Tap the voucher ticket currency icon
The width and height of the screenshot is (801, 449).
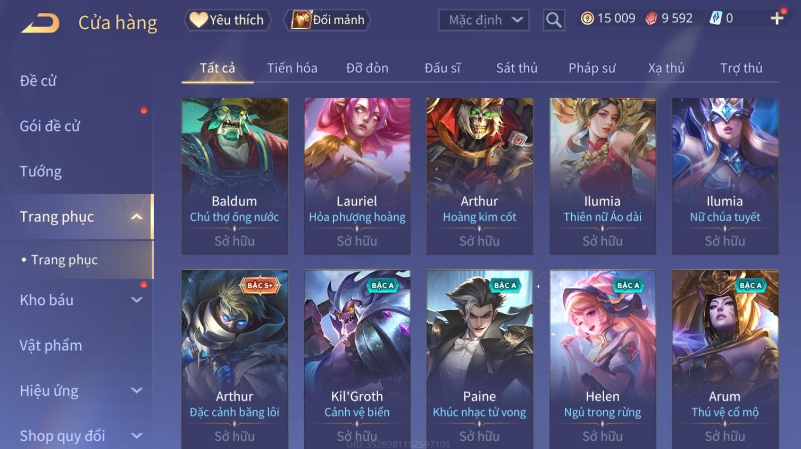coord(716,19)
